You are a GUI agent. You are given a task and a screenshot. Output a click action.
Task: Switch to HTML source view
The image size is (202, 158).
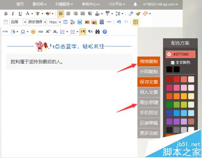(5, 32)
